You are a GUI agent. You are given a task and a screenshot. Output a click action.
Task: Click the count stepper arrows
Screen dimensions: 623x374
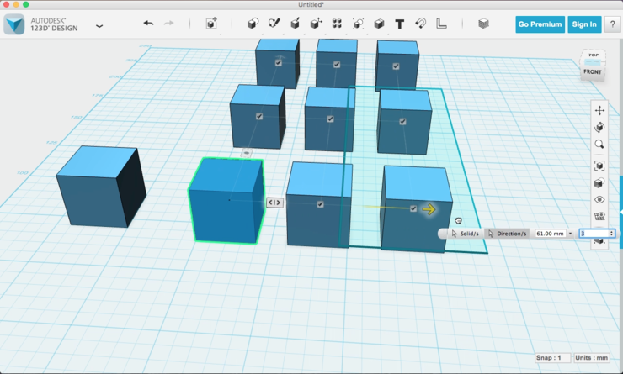pyautogui.click(x=612, y=234)
